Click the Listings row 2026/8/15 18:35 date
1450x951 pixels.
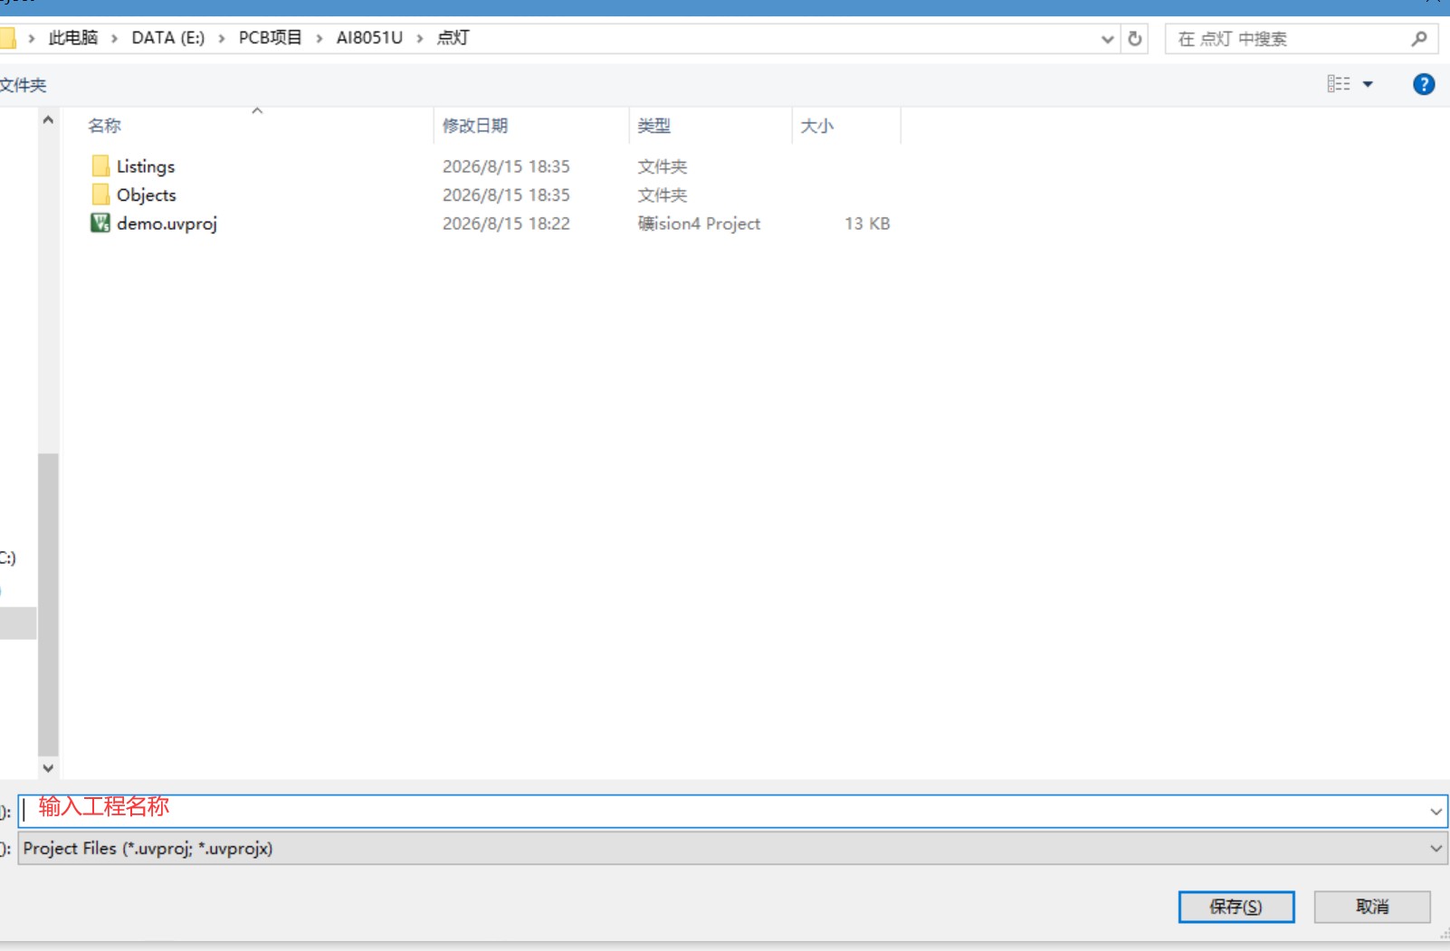point(506,166)
